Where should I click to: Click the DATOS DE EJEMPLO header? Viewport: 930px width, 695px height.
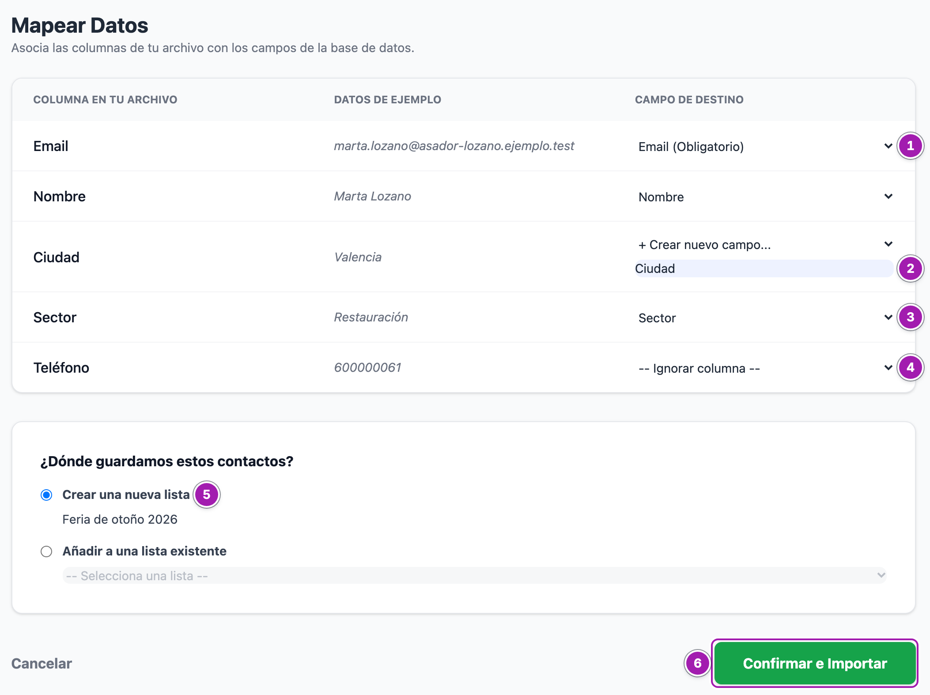(x=387, y=99)
